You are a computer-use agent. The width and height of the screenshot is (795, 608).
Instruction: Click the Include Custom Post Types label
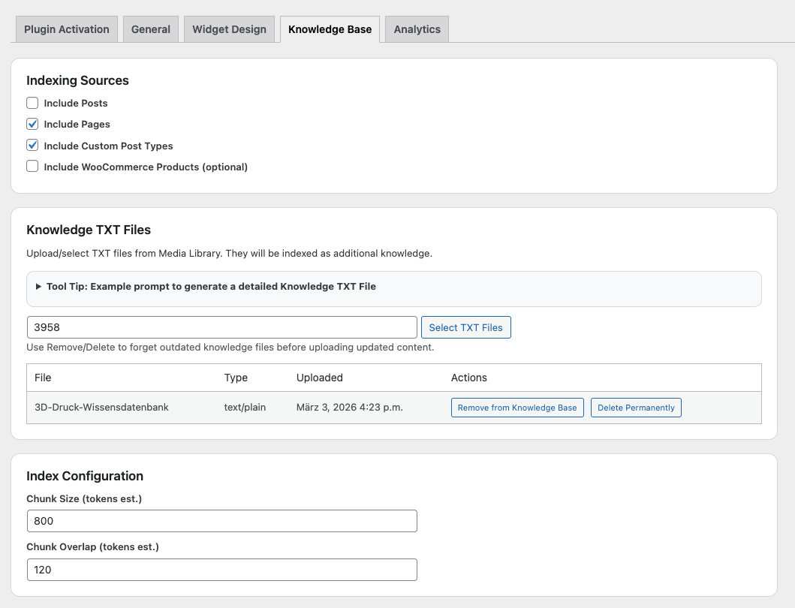tap(109, 146)
